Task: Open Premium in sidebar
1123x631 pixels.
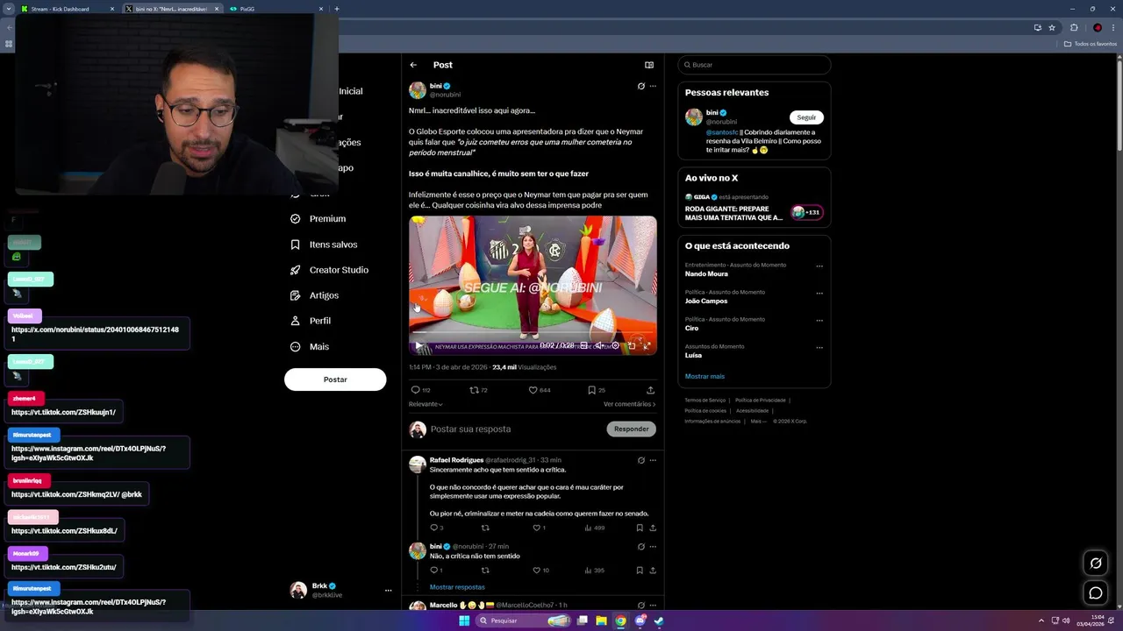Action: point(318,219)
